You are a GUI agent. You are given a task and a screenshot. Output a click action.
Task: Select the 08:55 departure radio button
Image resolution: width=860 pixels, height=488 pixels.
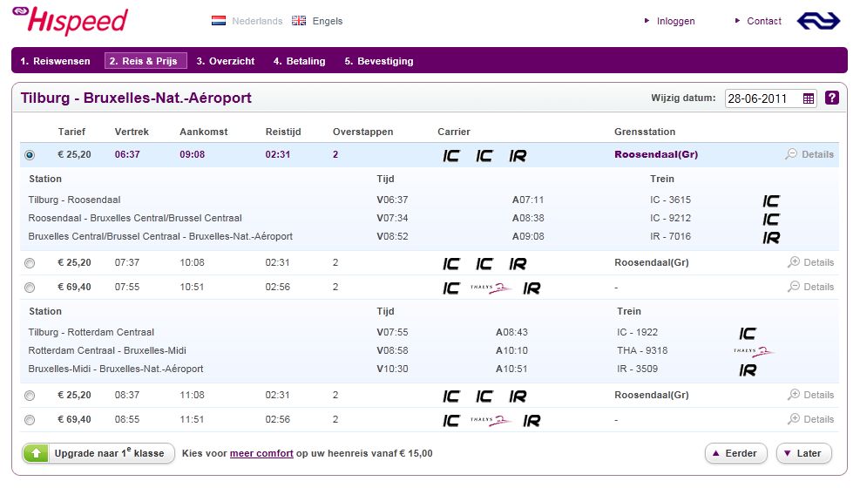tap(30, 419)
